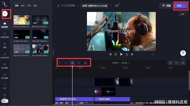Click the timeline playhead handle
This screenshot has height=106, width=190.
click(x=72, y=66)
